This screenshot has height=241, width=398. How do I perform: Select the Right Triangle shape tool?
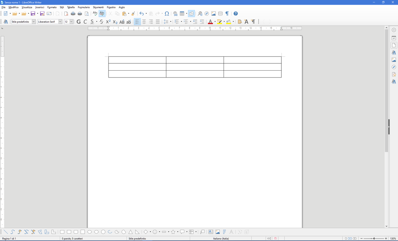137,232
